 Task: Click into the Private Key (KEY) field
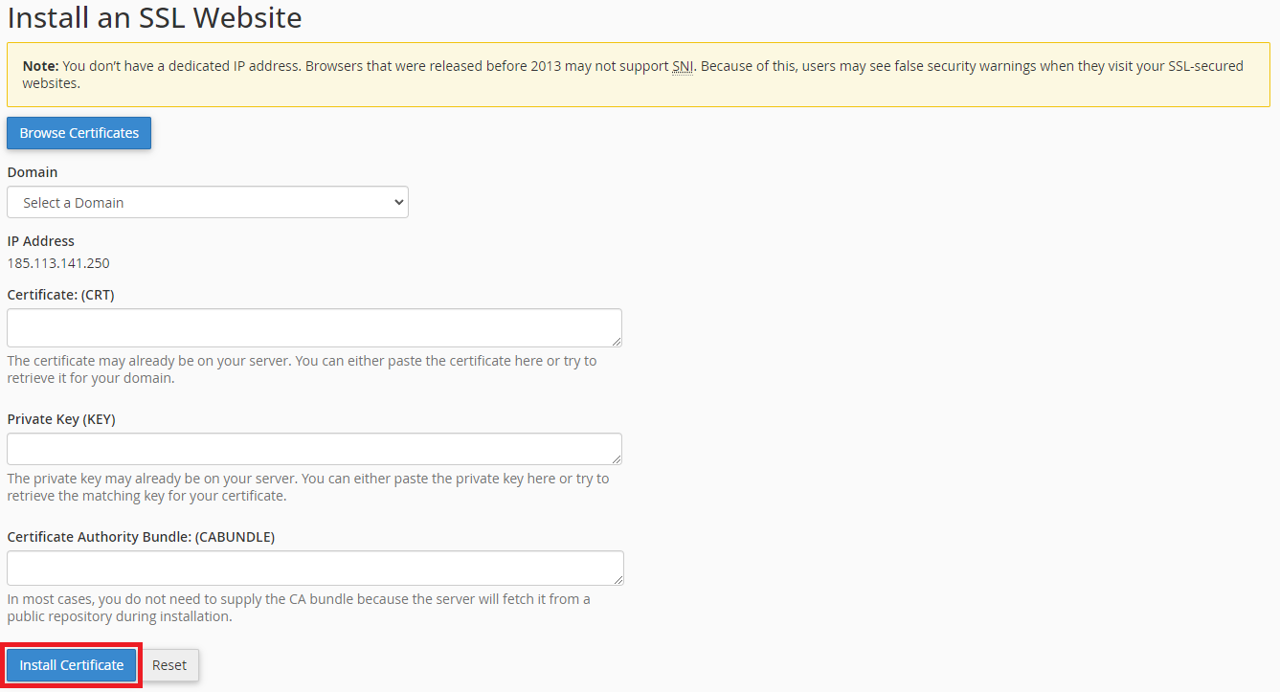pyautogui.click(x=314, y=449)
